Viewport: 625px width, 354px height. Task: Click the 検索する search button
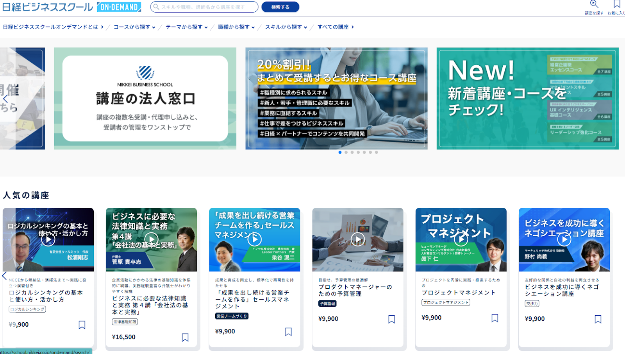[x=280, y=7]
